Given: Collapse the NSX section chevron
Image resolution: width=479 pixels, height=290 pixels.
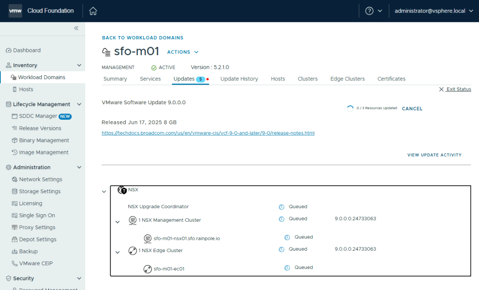Looking at the screenshot, I should tap(104, 191).
